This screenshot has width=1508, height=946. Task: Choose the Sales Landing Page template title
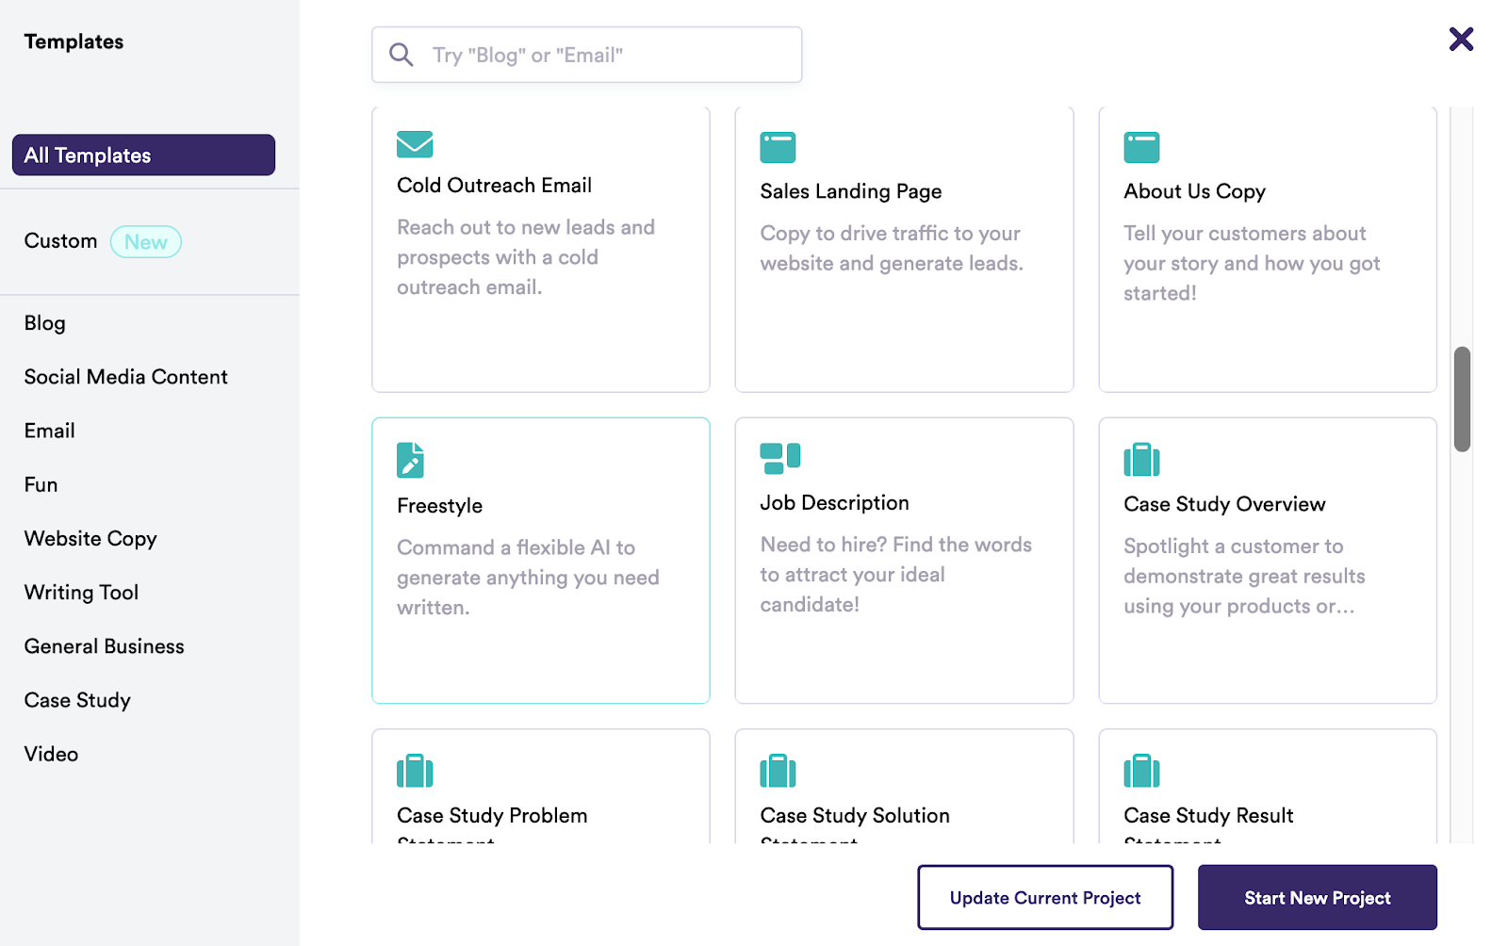[x=851, y=191]
